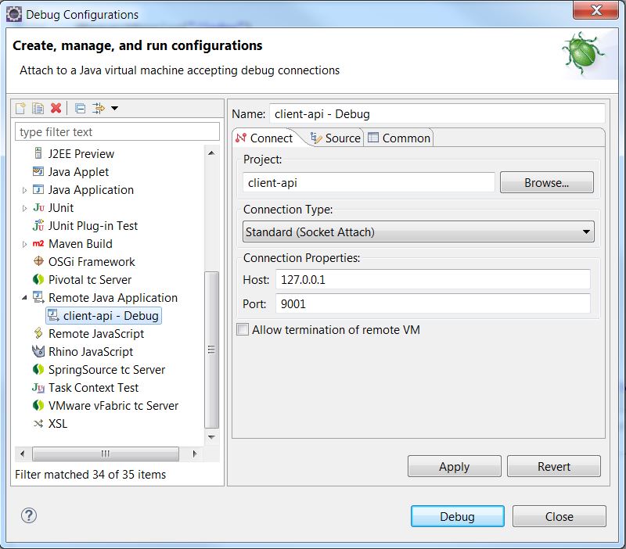Open the Connection Type dropdown
This screenshot has height=549, width=626.
(419, 231)
